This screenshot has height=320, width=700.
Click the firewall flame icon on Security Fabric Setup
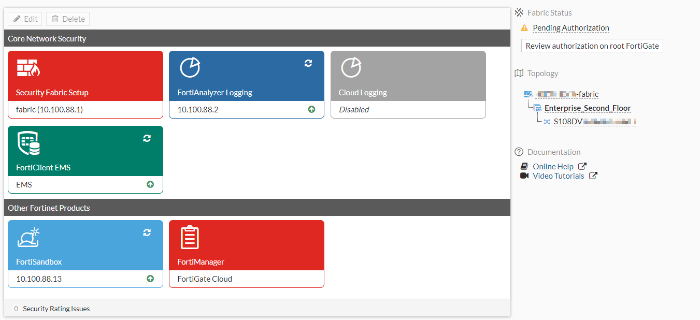click(28, 68)
